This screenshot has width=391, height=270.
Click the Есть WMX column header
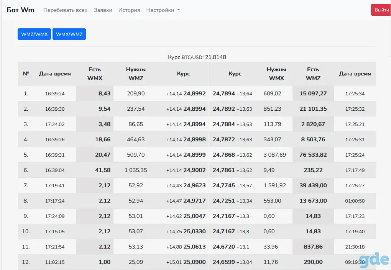[95, 74]
